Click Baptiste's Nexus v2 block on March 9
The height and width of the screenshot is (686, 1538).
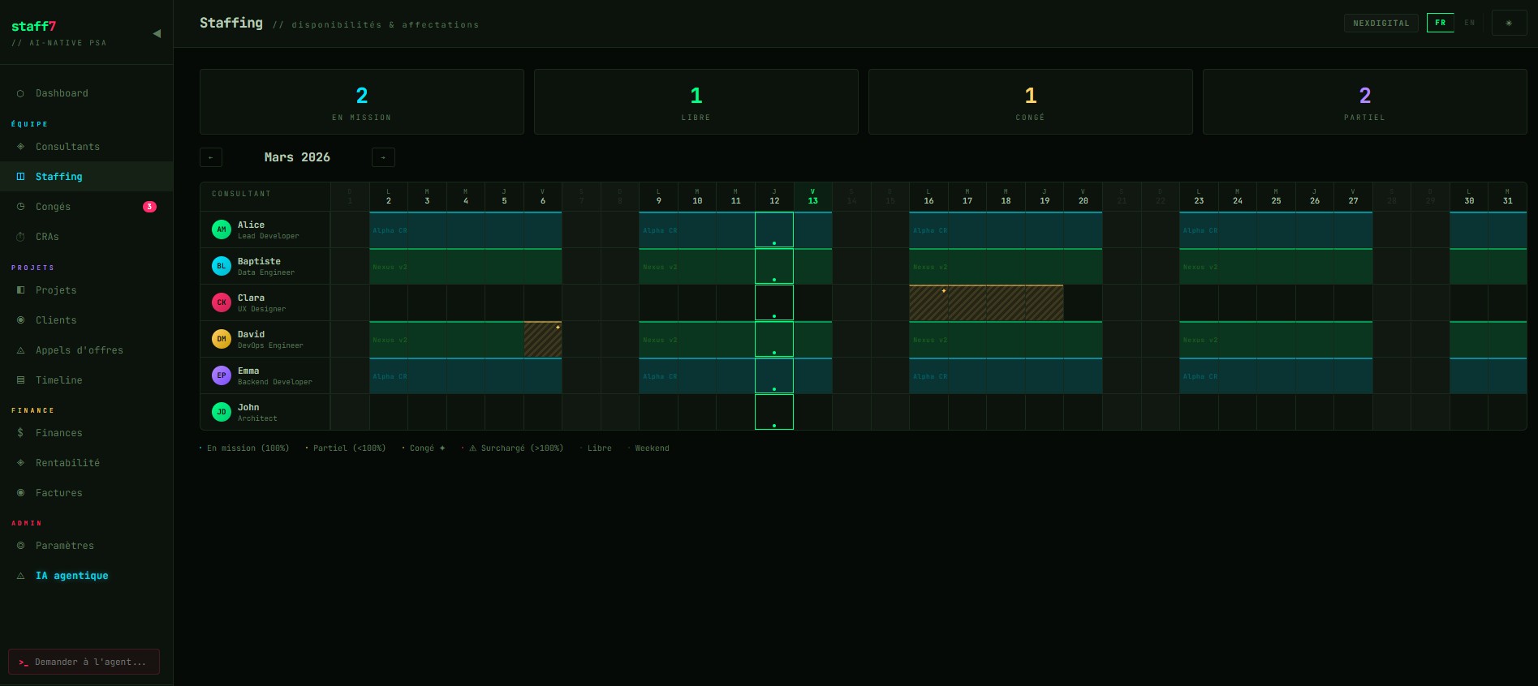point(658,267)
